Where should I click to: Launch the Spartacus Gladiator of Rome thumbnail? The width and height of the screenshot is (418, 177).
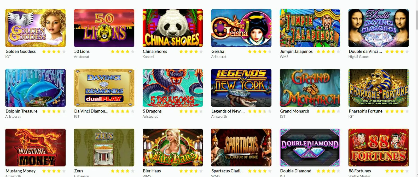pyautogui.click(x=241, y=148)
